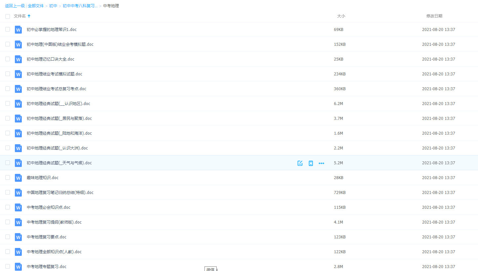Toggle the select-all checkbox beside 文件名
The width and height of the screenshot is (478, 271).
pyautogui.click(x=8, y=16)
